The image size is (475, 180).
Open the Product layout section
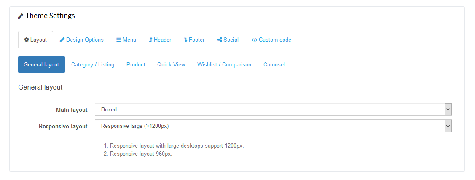tap(136, 65)
